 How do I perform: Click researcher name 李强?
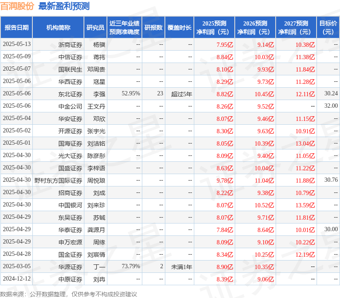99,94
